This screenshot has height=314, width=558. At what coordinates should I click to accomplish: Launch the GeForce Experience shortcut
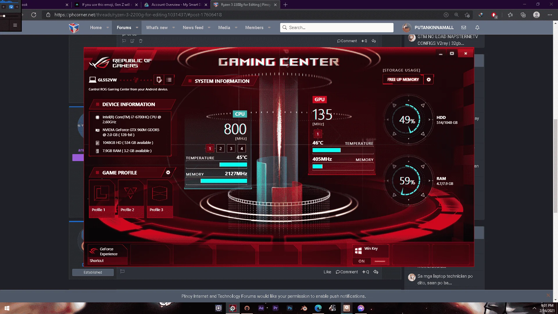pyautogui.click(x=108, y=254)
